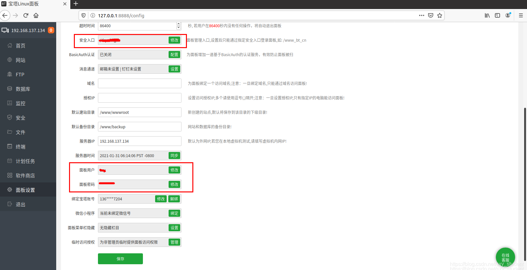
Task: Open 监控 in the sidebar
Action: (x=28, y=103)
